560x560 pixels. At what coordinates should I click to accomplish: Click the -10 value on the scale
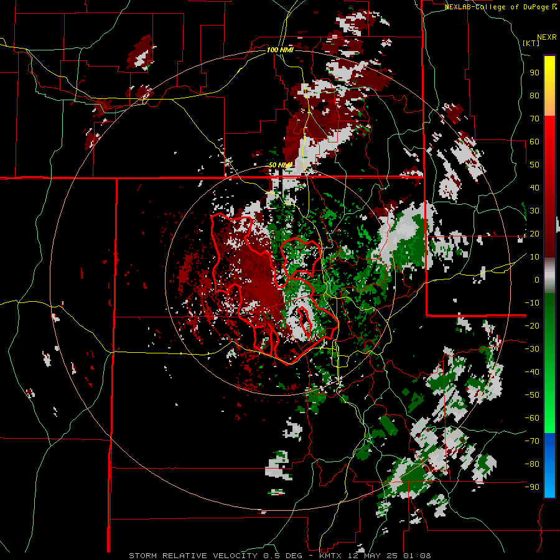[x=532, y=303]
